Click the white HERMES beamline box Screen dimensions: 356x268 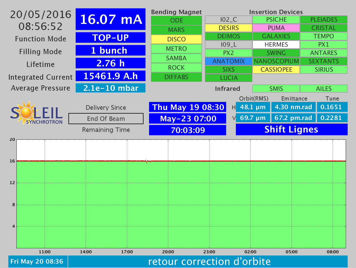276,45
